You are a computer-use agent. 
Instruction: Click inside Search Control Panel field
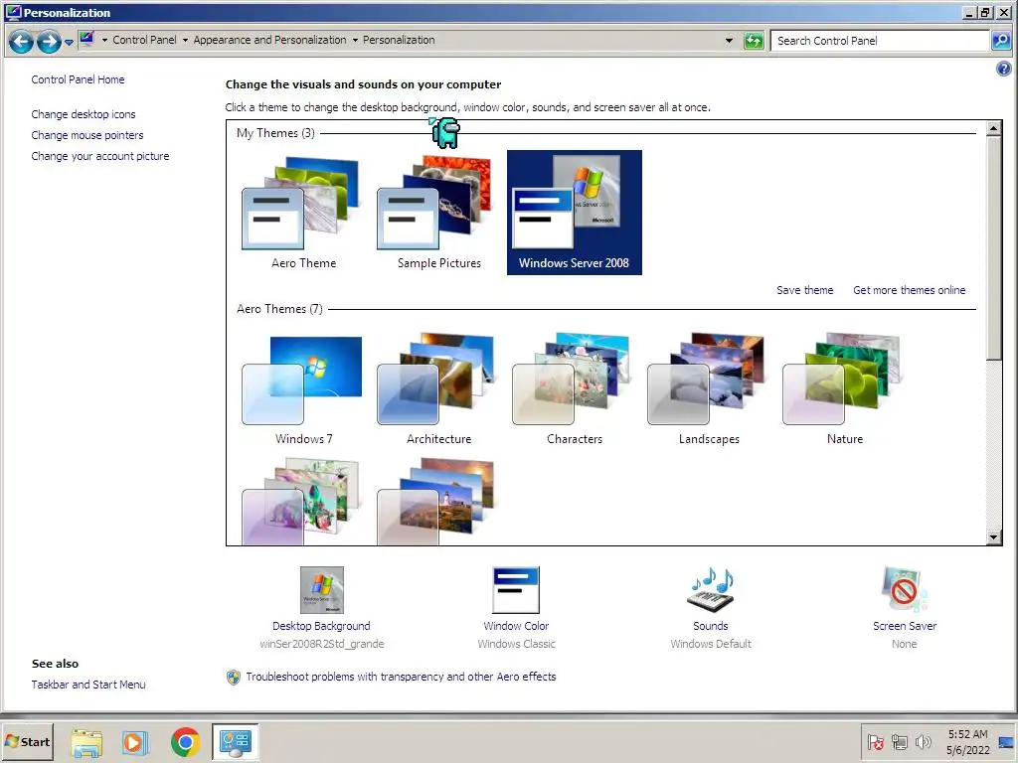pyautogui.click(x=879, y=41)
